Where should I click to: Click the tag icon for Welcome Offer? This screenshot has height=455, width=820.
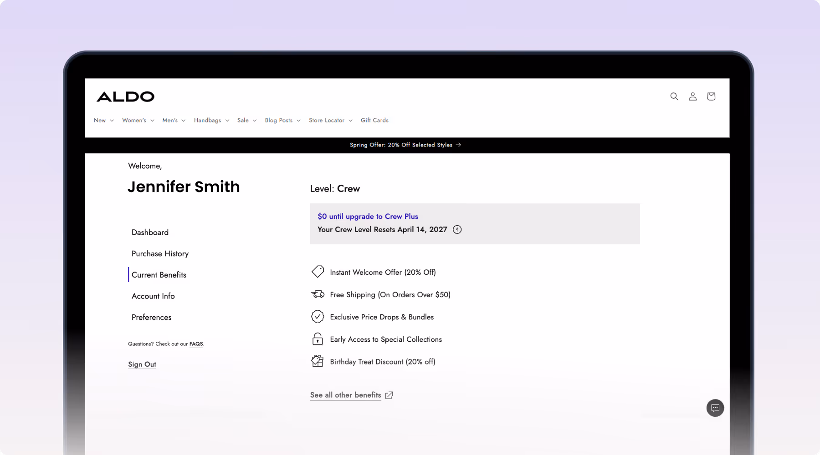(x=318, y=272)
